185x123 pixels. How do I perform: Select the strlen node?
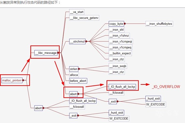[x=74, y=69]
